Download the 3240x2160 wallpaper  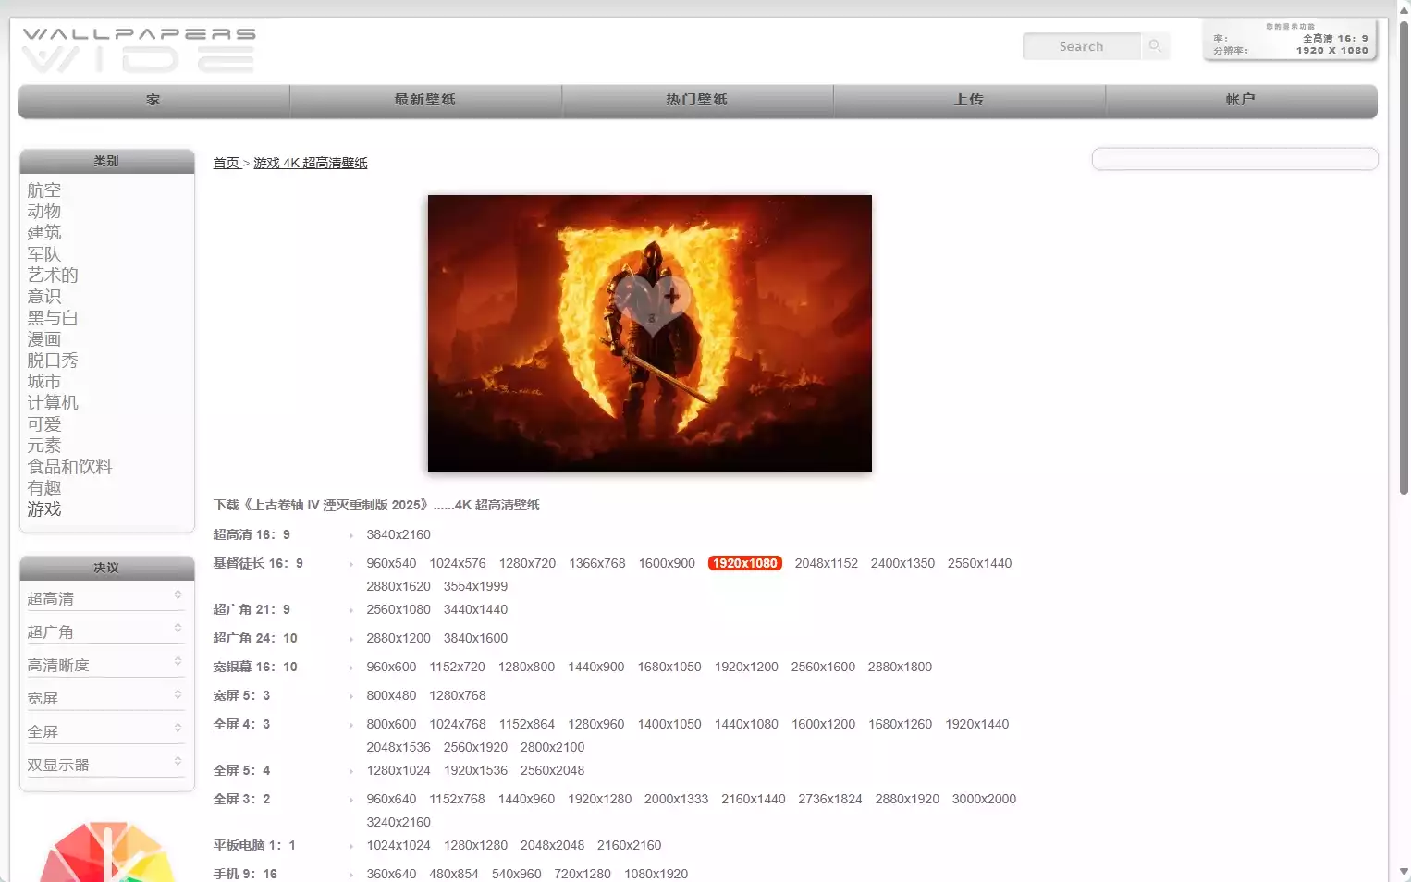399,822
